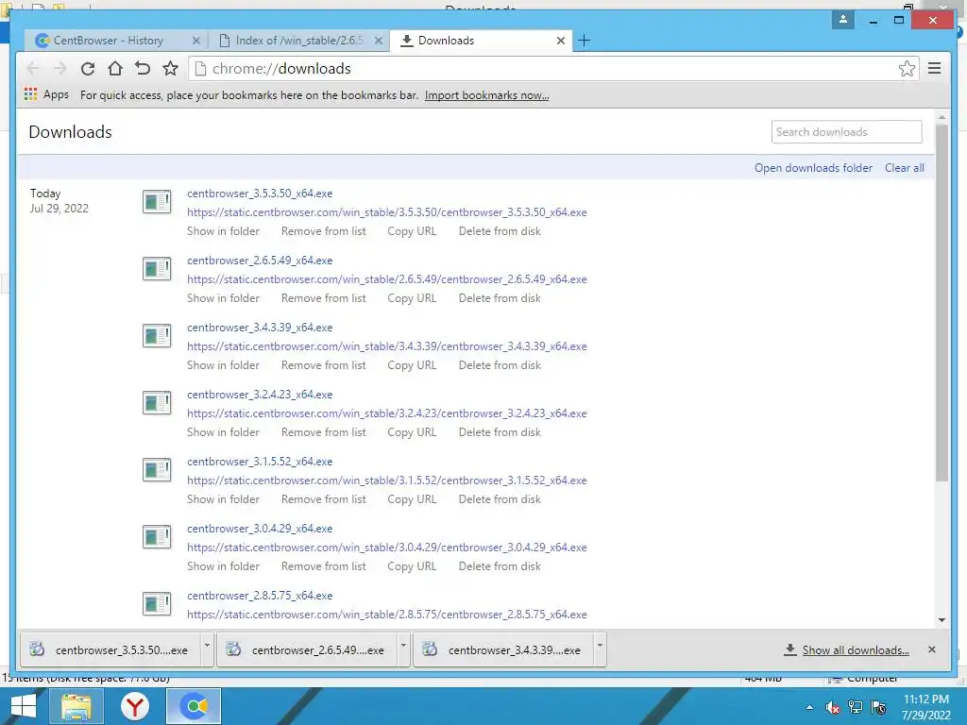Click Show all downloads link
This screenshot has width=967, height=725.
856,649
